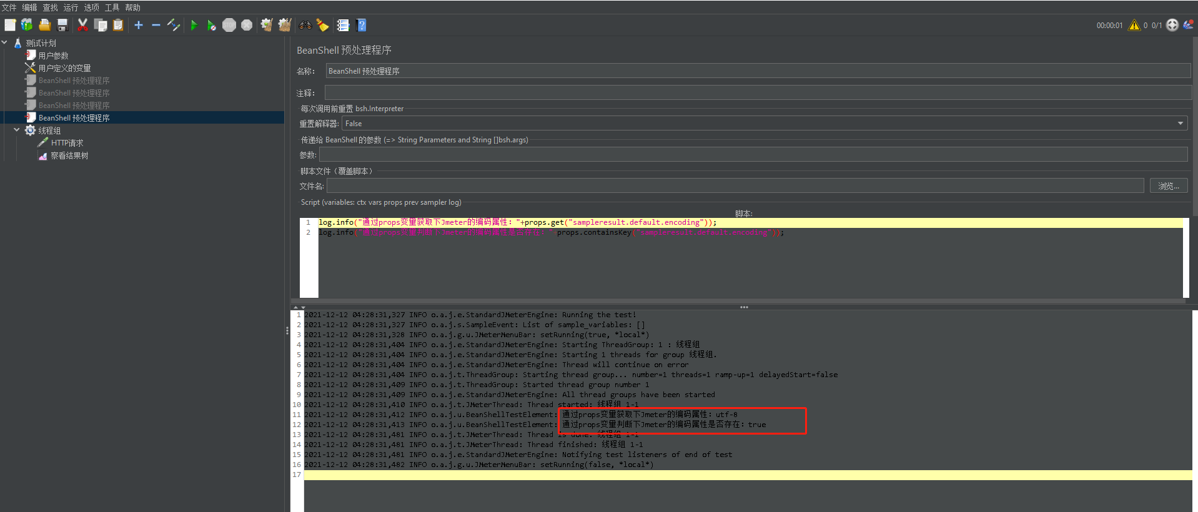
Task: Open the 选项 menu
Action: tap(91, 7)
